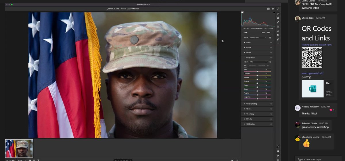Open the Adjust HSL dropdown
Image resolution: width=345 pixels, height=161 pixels.
pyautogui.click(x=258, y=62)
